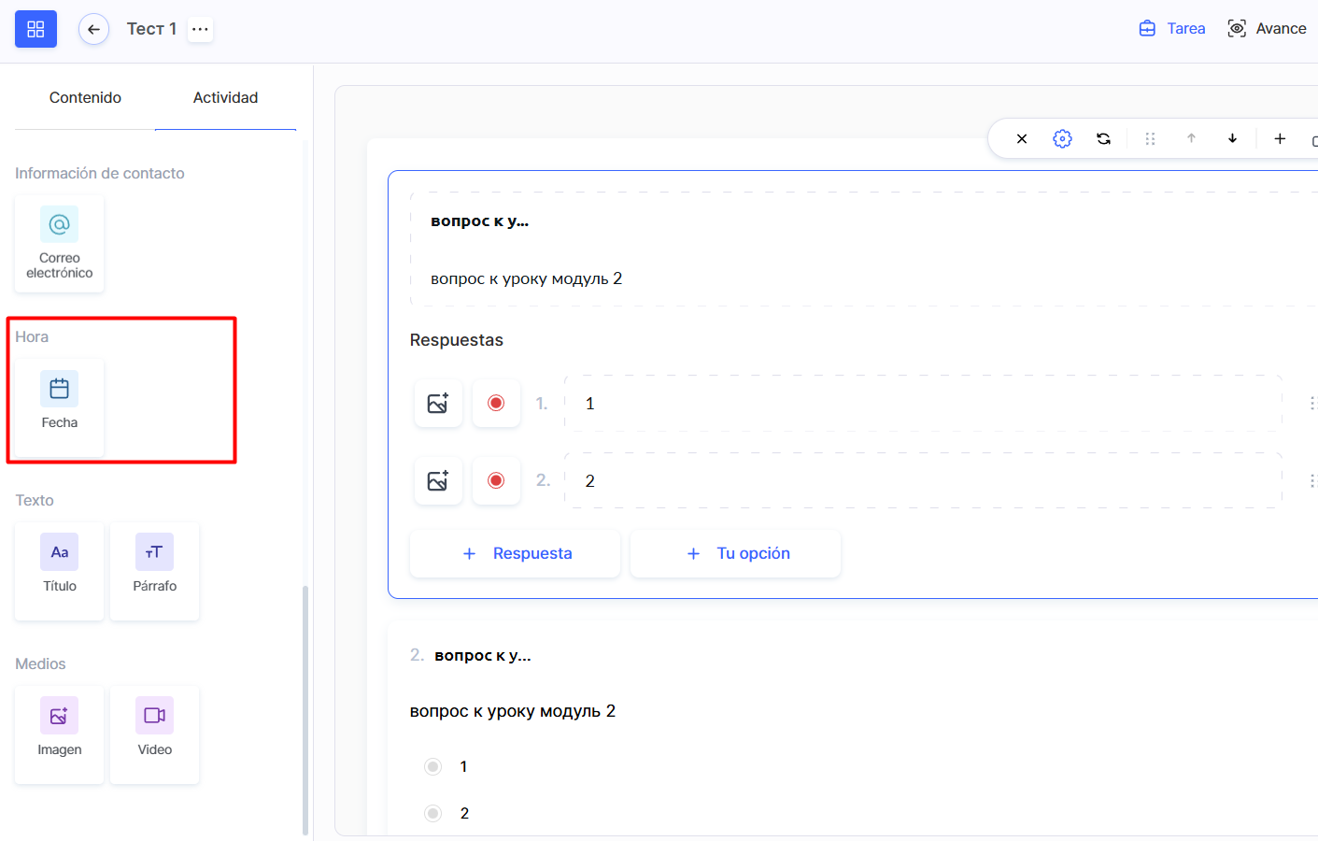Close the block toolbar with X icon

(1021, 138)
